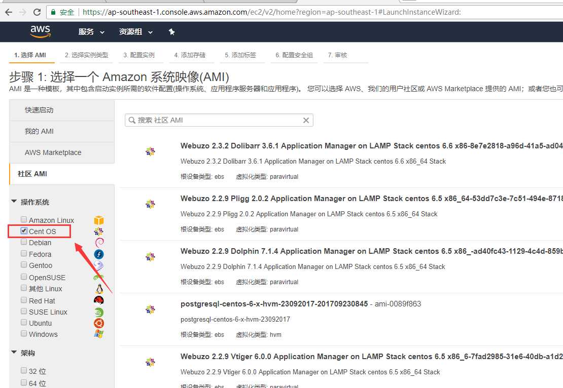This screenshot has height=388, width=563.
Task: Check the Amazon Linux checkbox
Action: tap(24, 219)
